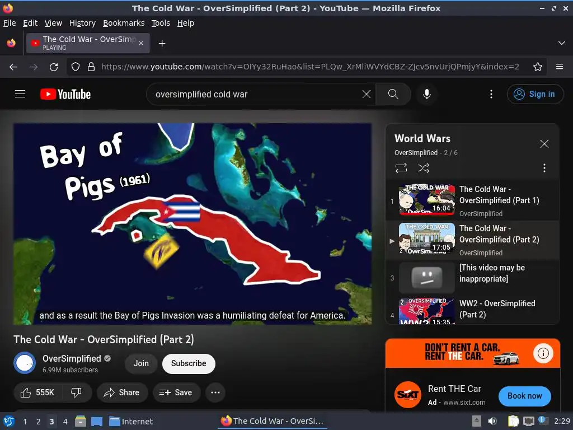573x430 pixels.
Task: Open network tray icon
Action: pos(529,421)
